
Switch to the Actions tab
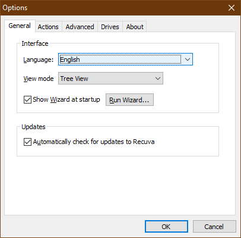tap(48, 27)
